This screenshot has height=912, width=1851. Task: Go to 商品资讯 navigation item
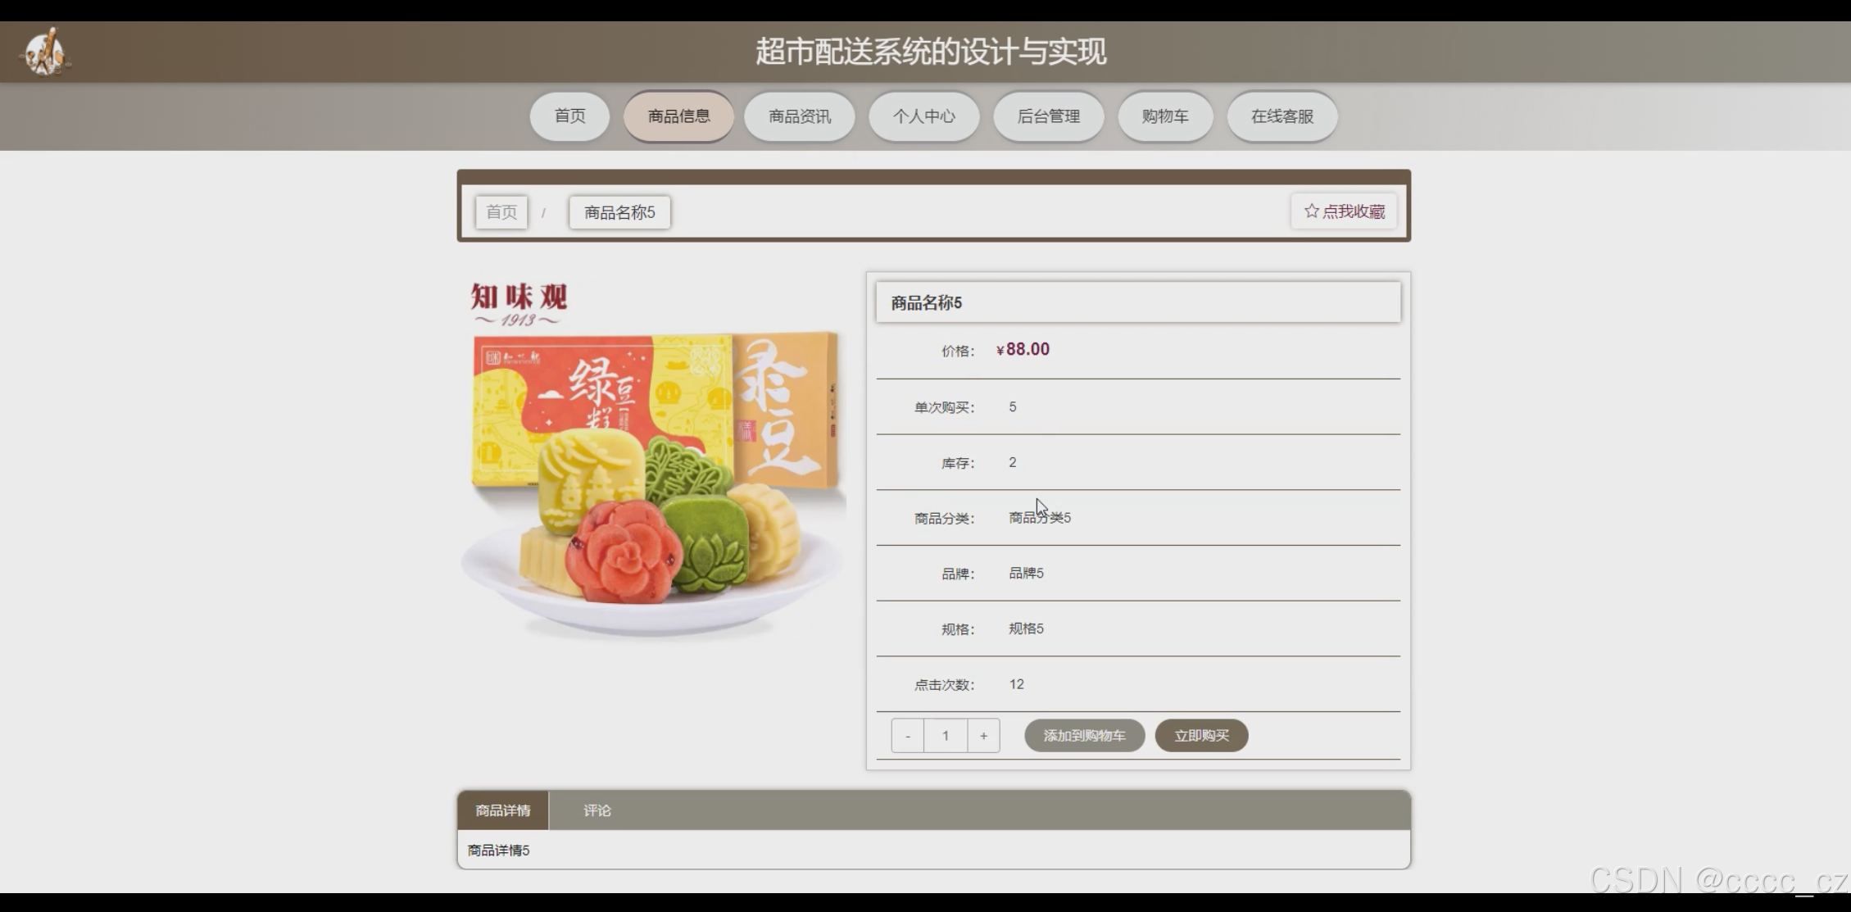(x=799, y=116)
